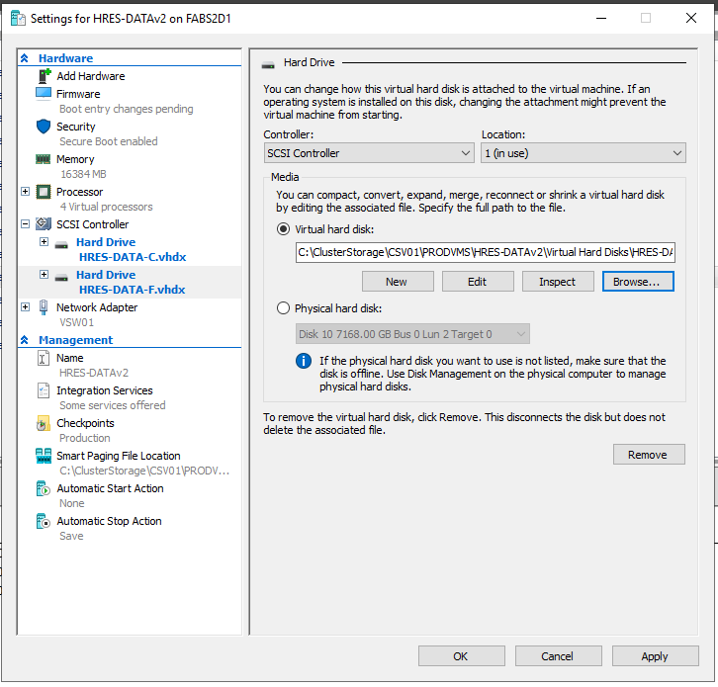Click the Inspect button

557,282
